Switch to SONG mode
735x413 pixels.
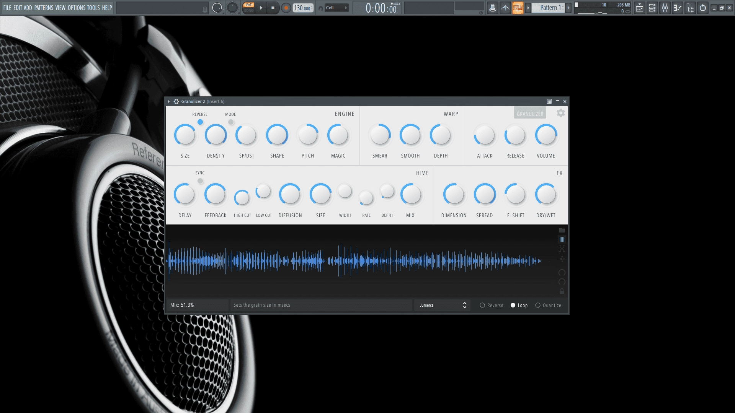(x=249, y=10)
